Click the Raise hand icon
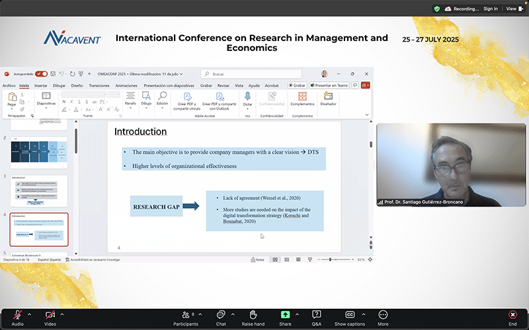529x330 pixels. point(253,315)
